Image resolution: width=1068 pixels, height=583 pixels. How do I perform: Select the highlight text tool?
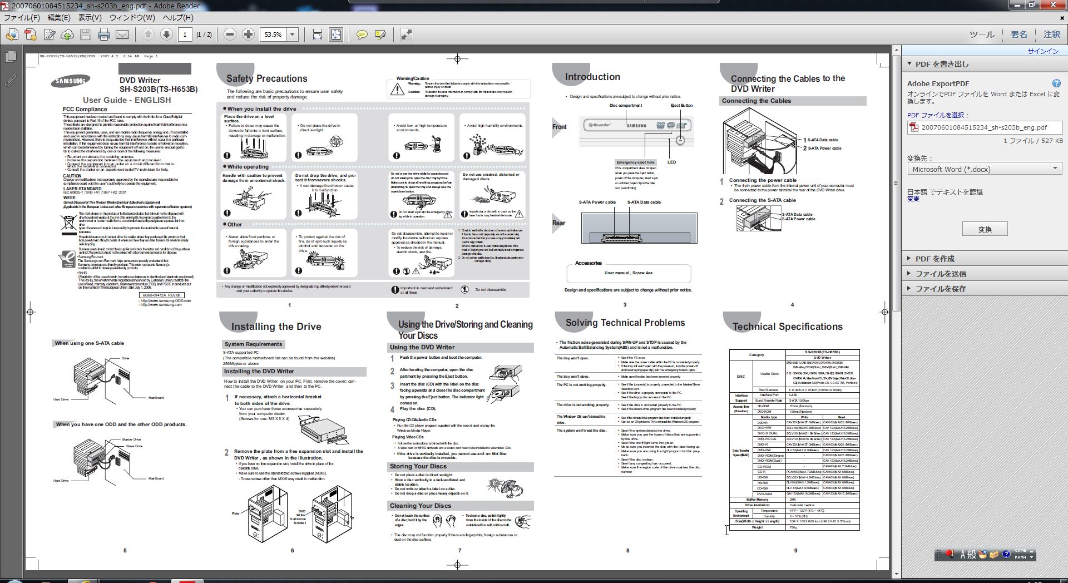coord(380,34)
